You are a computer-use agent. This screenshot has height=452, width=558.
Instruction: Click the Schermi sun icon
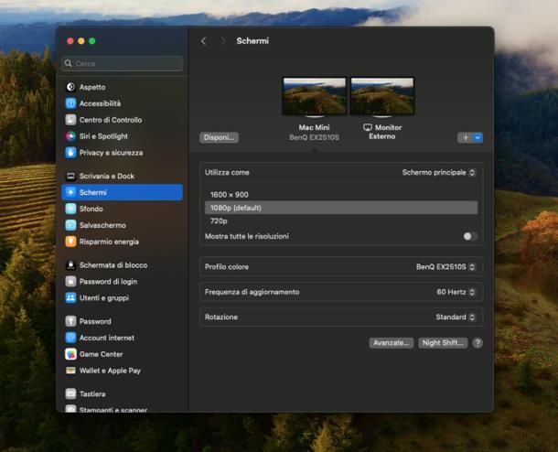tap(70, 192)
